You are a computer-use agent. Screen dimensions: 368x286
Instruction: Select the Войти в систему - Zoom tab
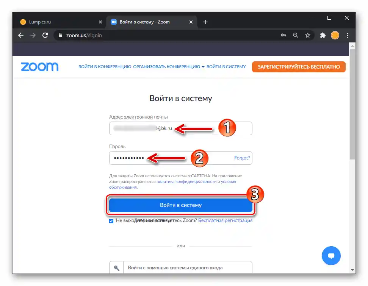coord(152,22)
